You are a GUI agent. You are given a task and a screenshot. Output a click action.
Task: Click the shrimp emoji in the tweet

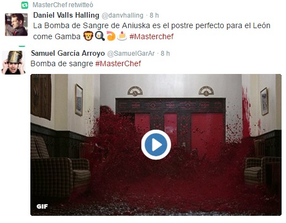pyautogui.click(x=110, y=36)
